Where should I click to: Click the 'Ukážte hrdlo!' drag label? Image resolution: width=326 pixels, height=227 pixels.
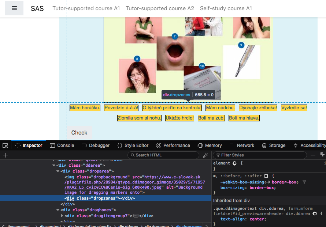pos(179,118)
